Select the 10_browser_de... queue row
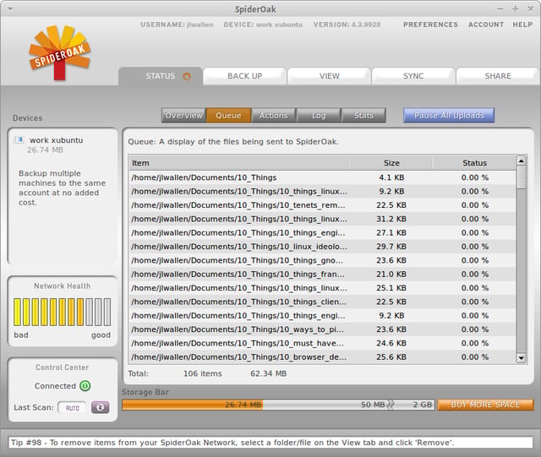541x457 pixels. click(322, 356)
